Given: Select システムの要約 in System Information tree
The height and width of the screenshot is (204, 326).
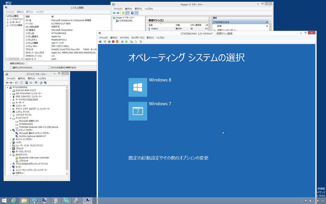Looking at the screenshot, I should pos(12,16).
